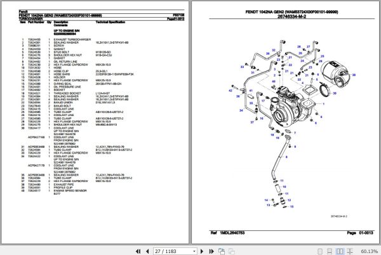This screenshot has height=255, width=381.
Task: Select the OIL PRESSURE LINE row text
Action: [67, 87]
